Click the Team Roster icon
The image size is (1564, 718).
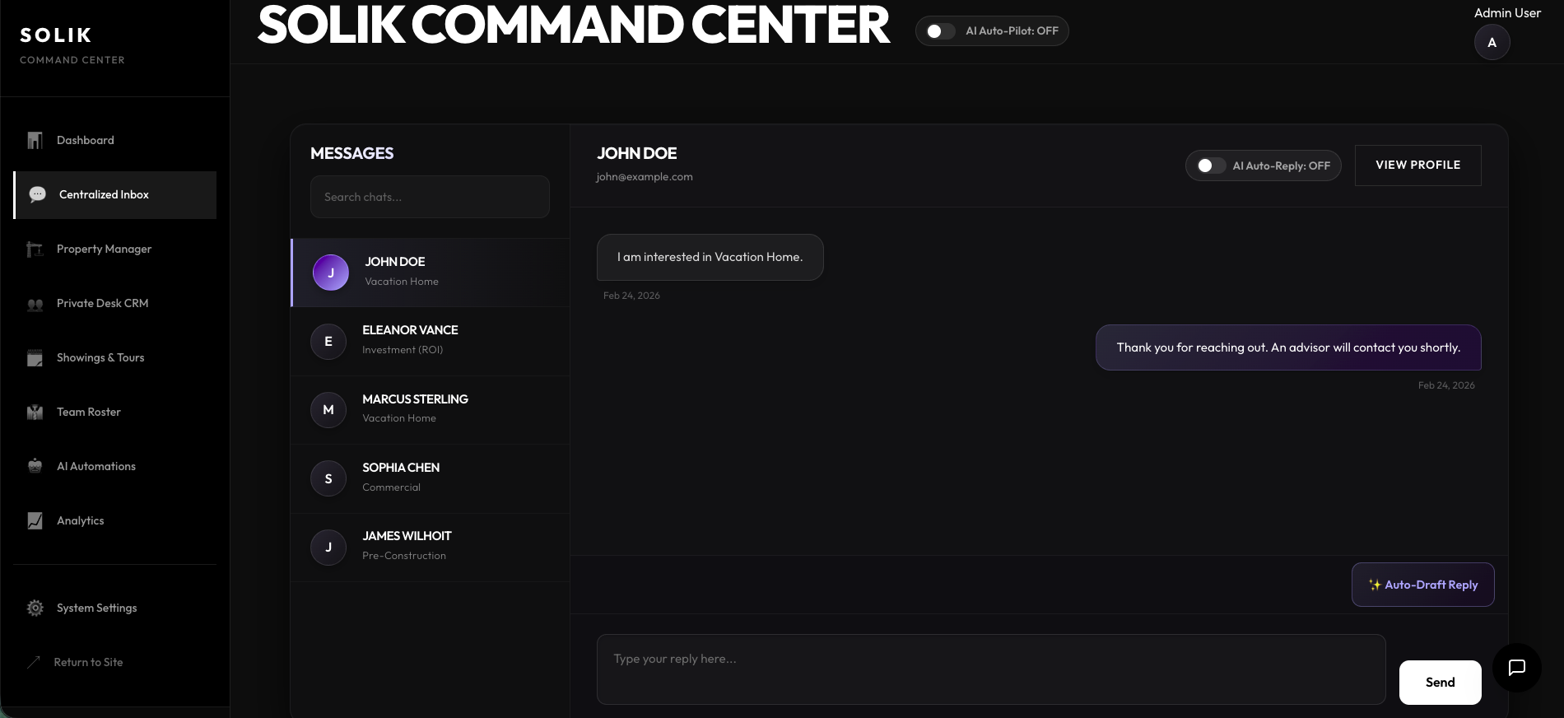coord(35,413)
